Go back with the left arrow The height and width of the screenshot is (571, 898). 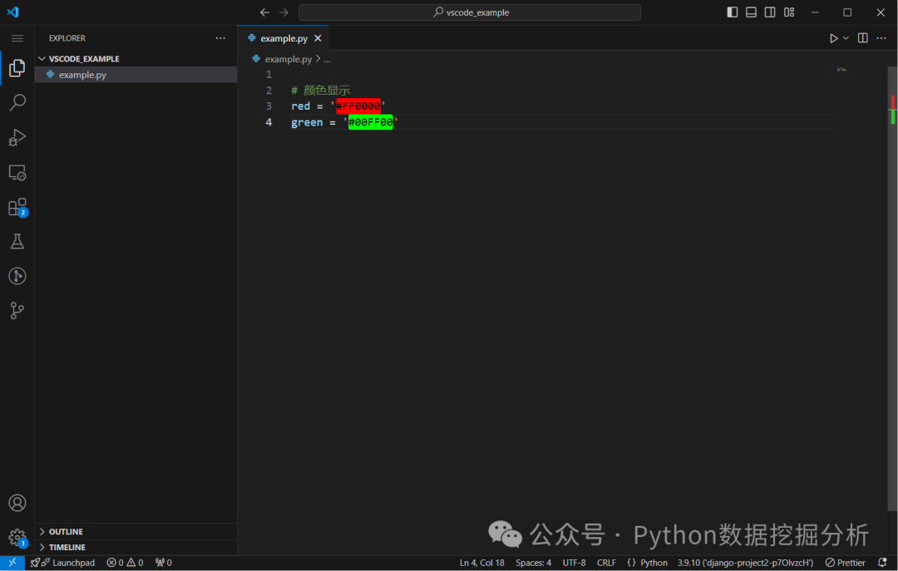pos(264,12)
